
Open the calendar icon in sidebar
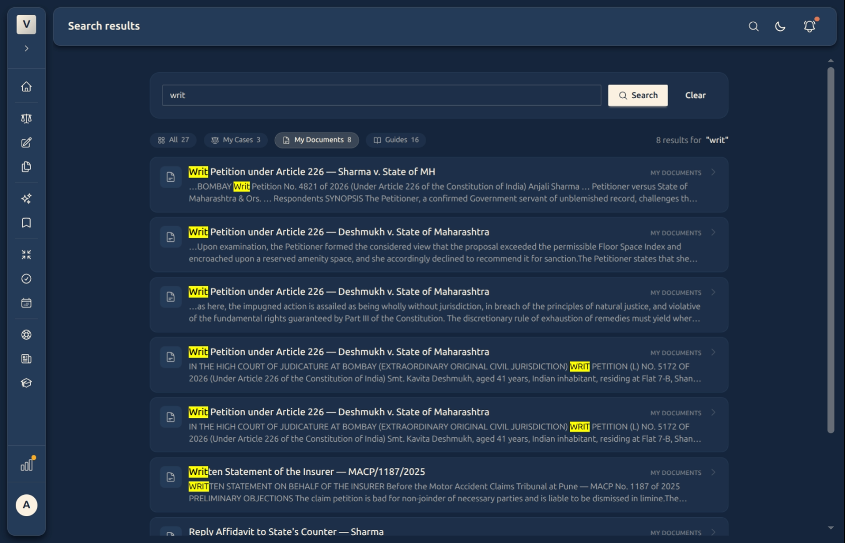[x=26, y=303]
